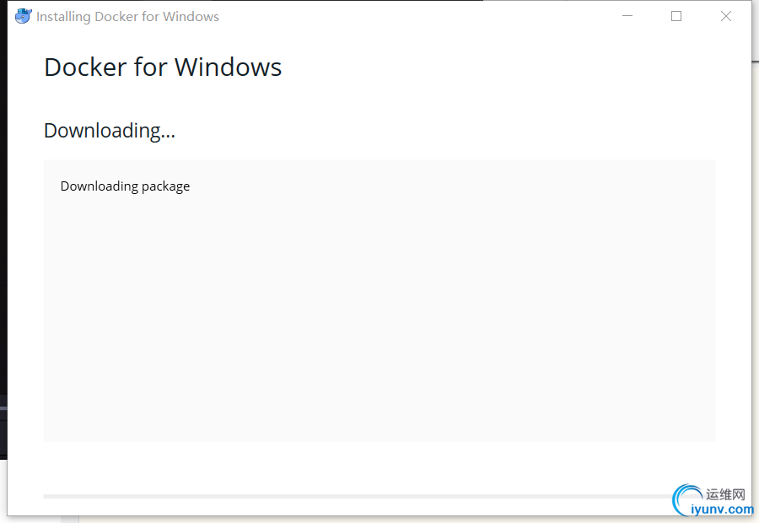Click the 'Downloading...' status heading
The height and width of the screenshot is (523, 759).
(110, 131)
